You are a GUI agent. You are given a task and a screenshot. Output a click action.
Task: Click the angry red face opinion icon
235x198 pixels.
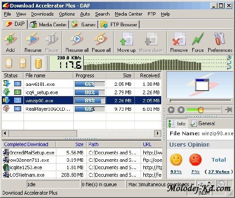[196, 160]
